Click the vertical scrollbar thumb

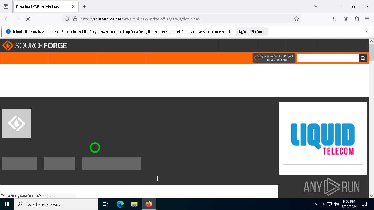371,52
